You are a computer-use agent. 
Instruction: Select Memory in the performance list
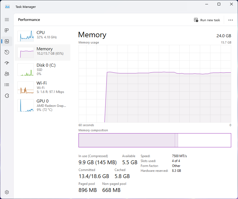pos(42,51)
